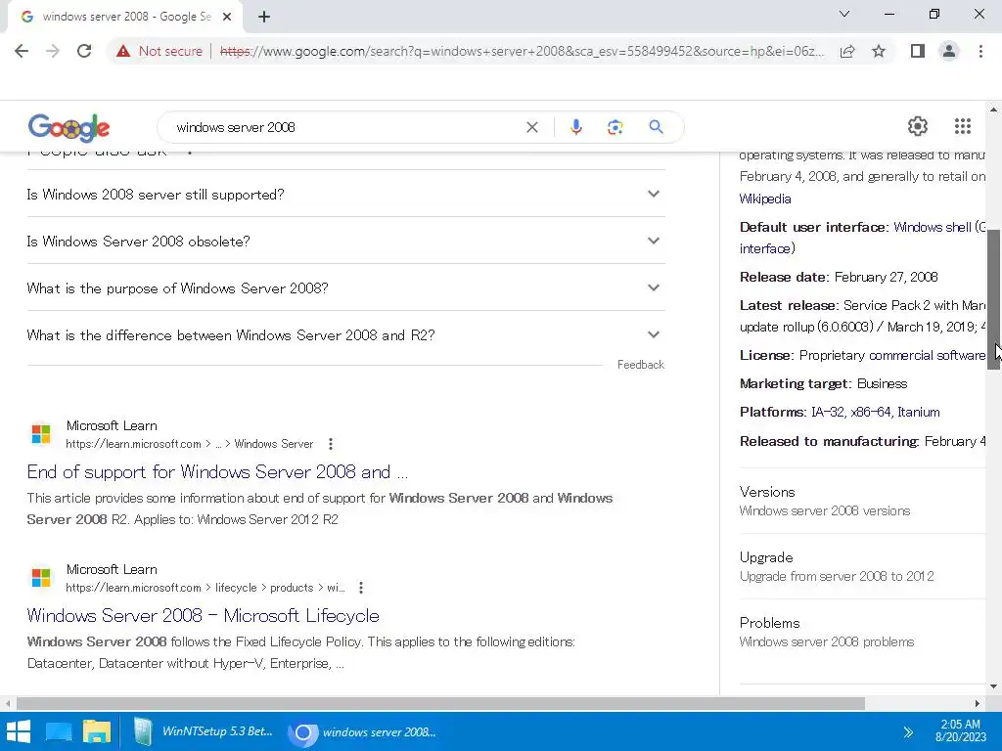Click the horizontal scrollbar thumb
The width and height of the screenshot is (1002, 751).
point(440,703)
